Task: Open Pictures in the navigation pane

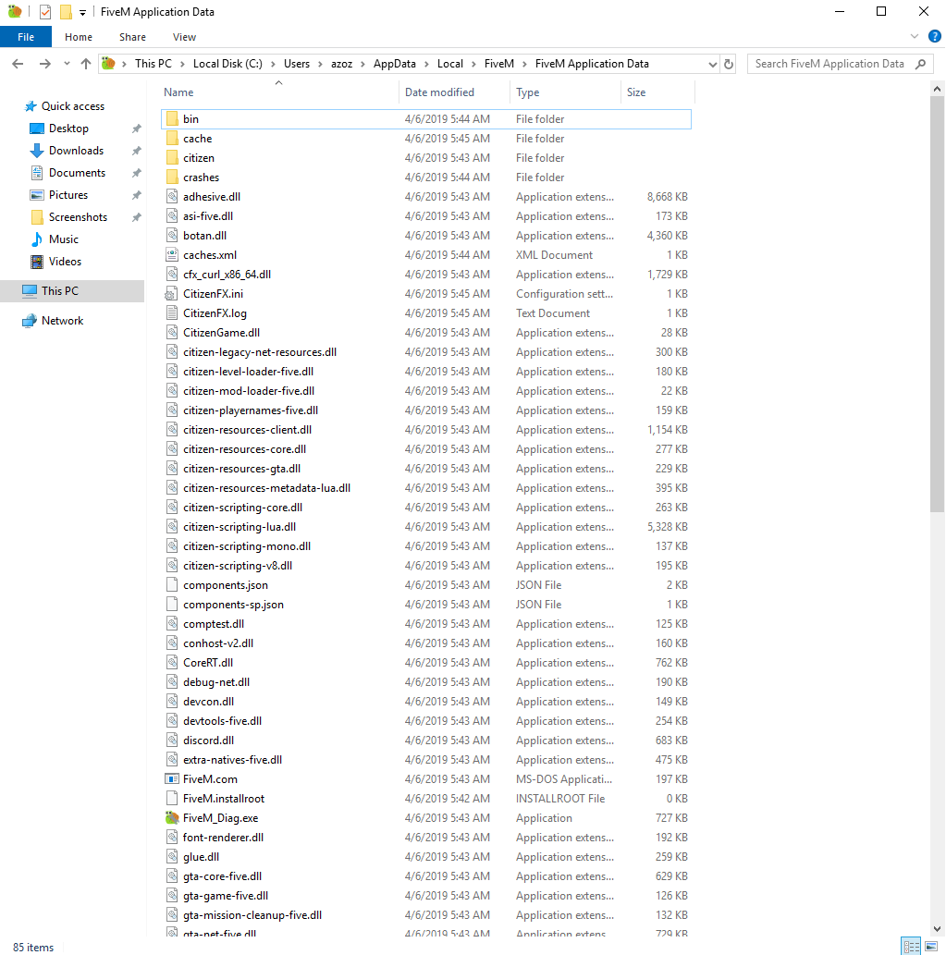Action: [x=68, y=195]
